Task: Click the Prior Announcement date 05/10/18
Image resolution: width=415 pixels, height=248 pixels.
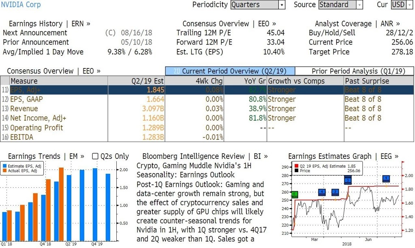Action: pyautogui.click(x=137, y=43)
